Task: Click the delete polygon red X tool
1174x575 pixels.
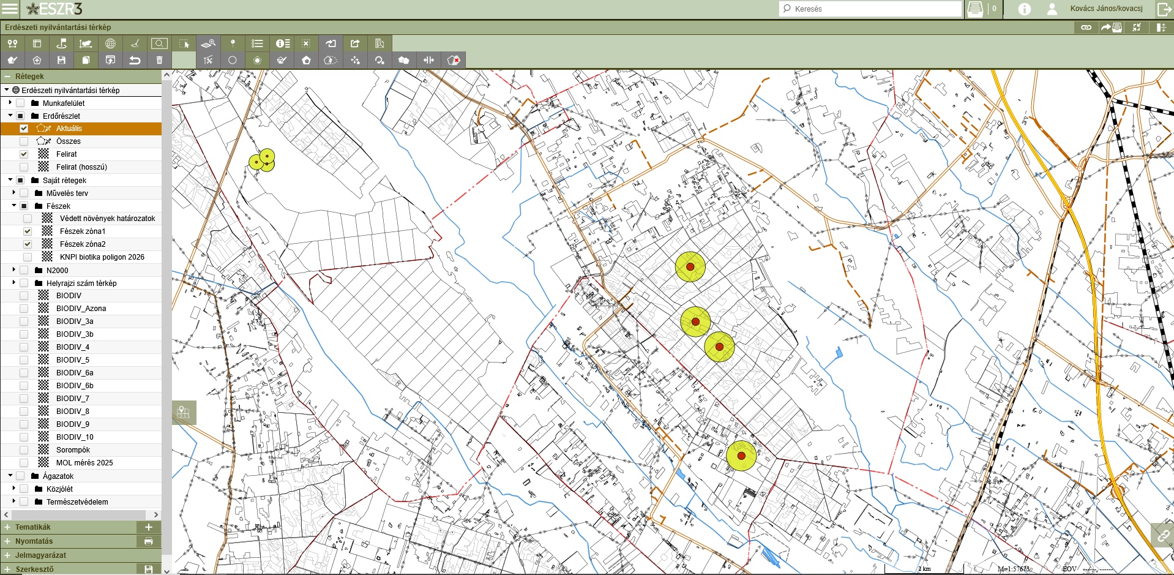Action: point(453,60)
